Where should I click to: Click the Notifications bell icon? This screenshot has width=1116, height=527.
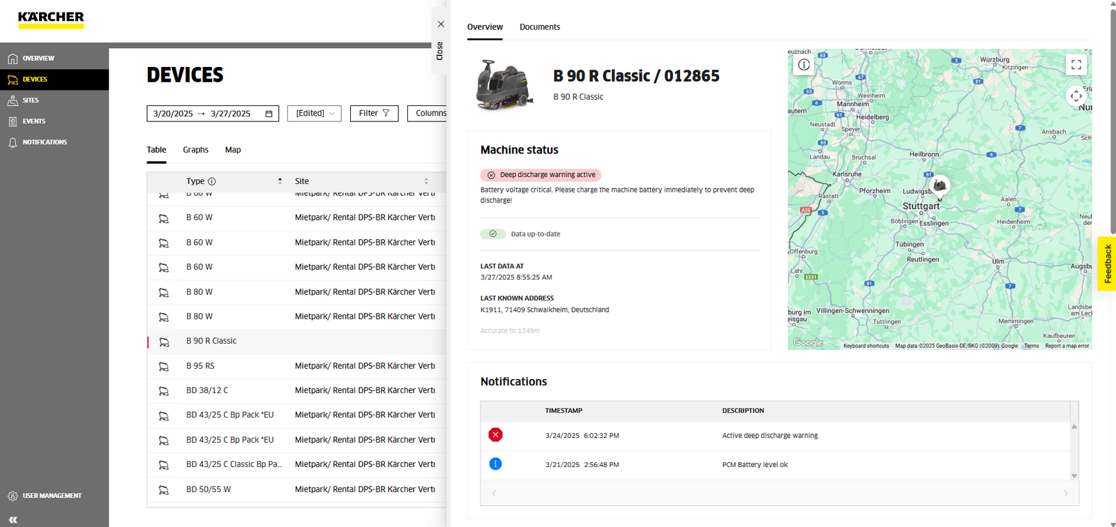point(13,142)
